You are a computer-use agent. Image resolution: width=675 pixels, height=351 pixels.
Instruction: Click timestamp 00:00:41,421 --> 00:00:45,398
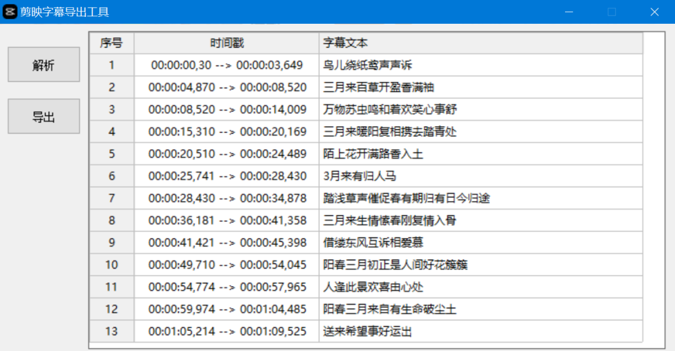coord(227,242)
